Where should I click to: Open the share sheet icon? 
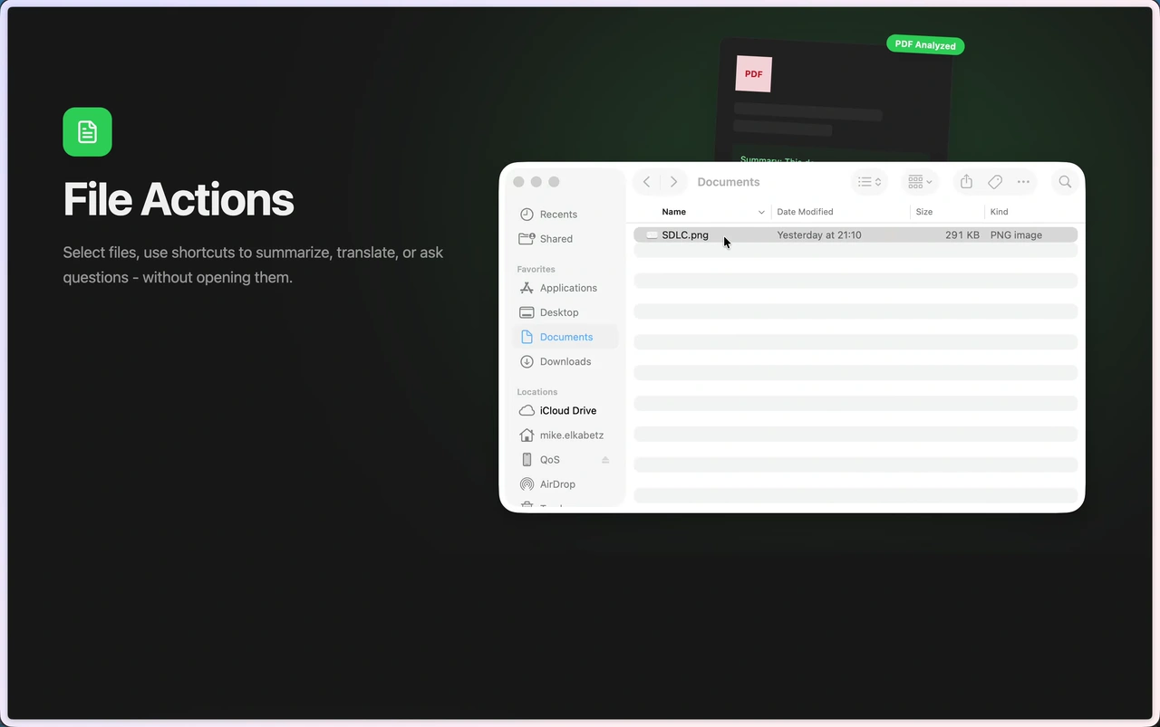965,181
